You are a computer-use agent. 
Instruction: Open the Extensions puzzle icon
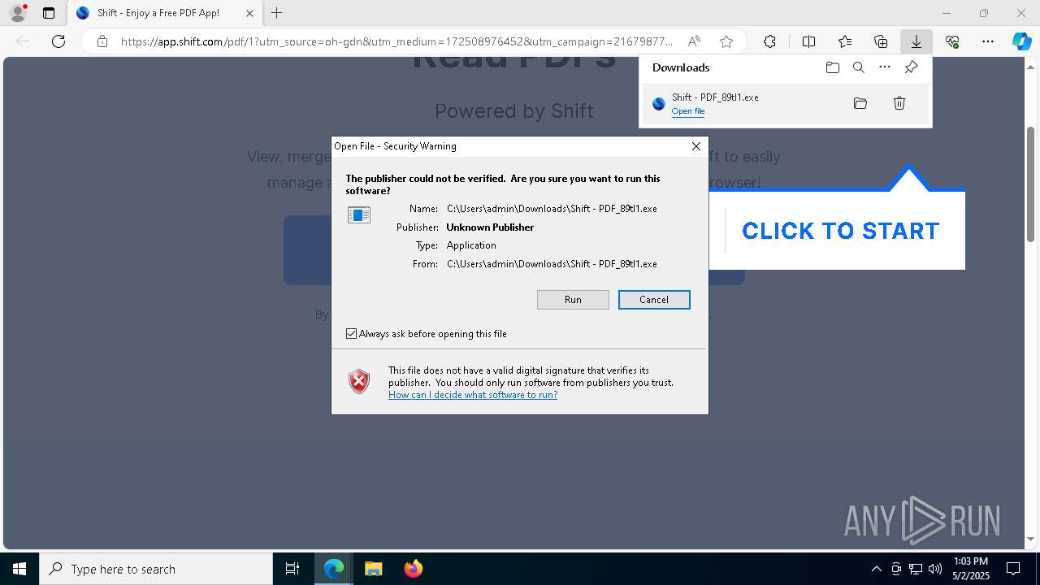coord(769,41)
